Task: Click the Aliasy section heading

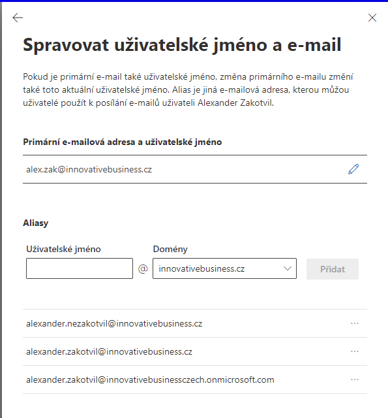Action: 36,223
